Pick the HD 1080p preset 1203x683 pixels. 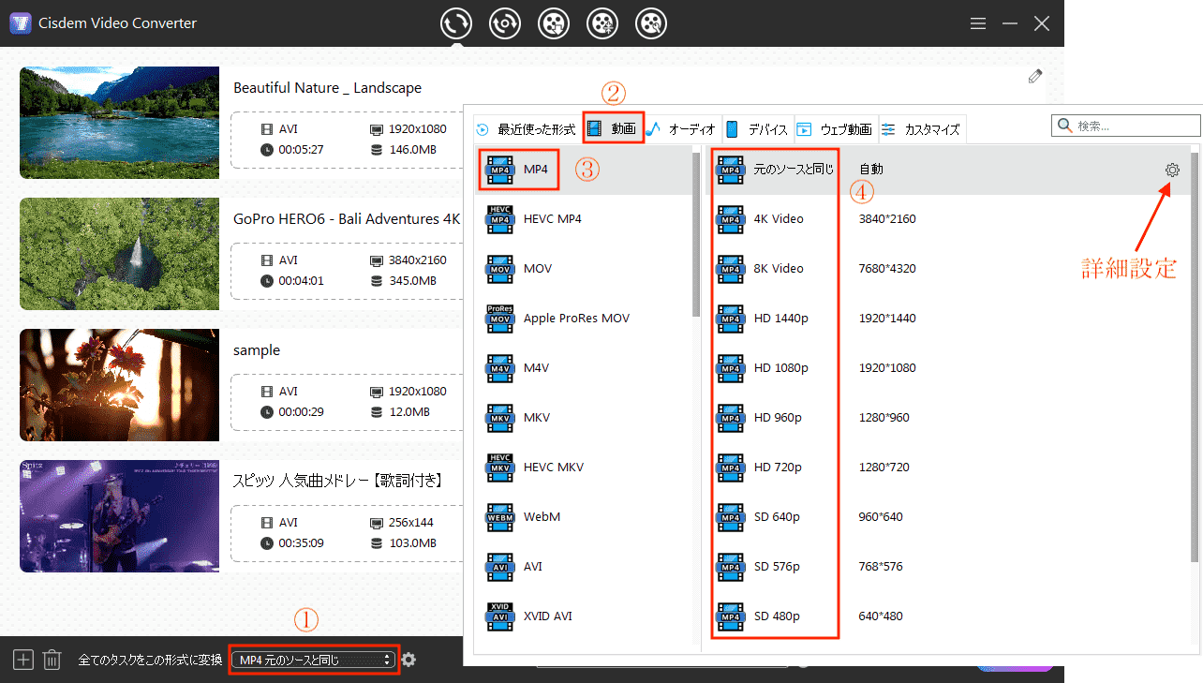tap(780, 368)
